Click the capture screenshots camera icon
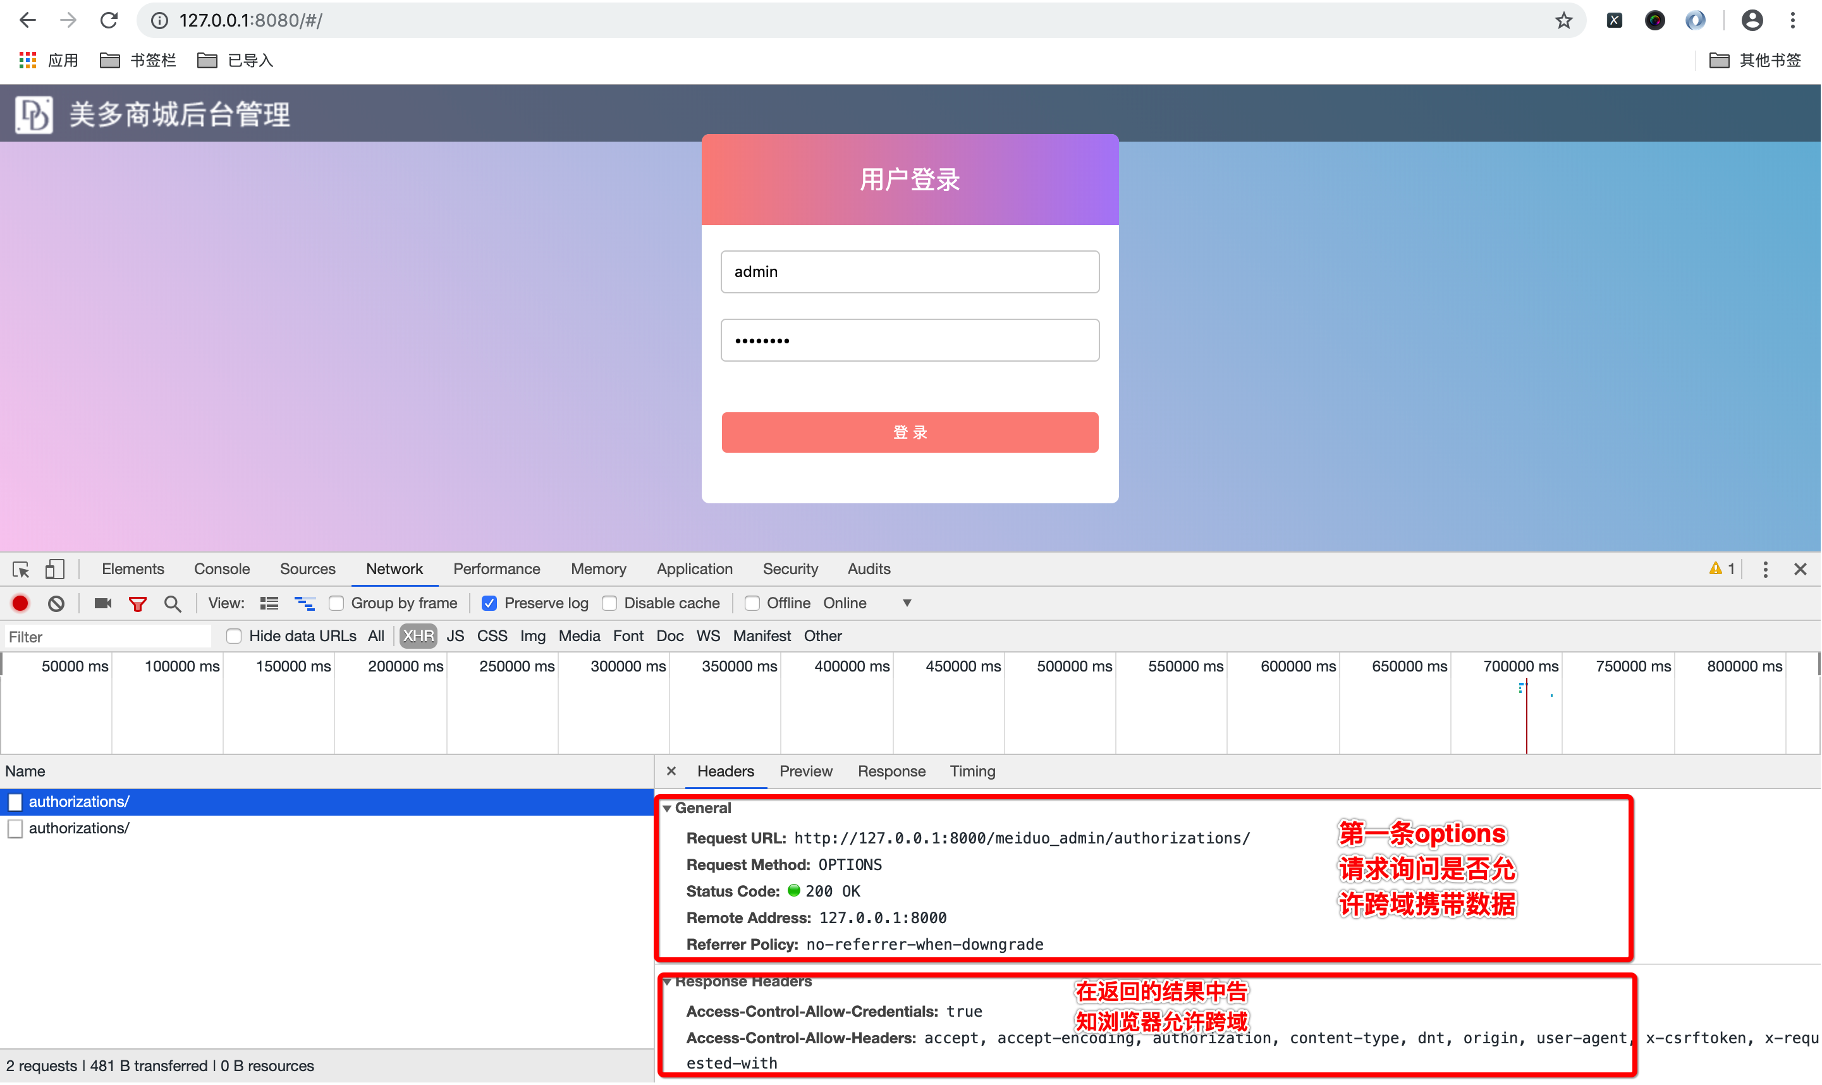This screenshot has width=1822, height=1085. click(103, 603)
